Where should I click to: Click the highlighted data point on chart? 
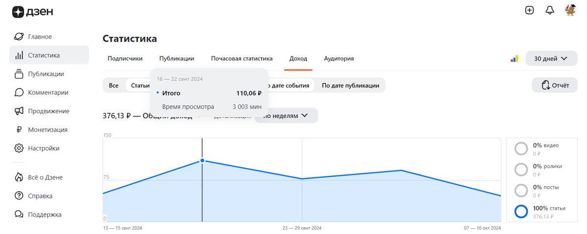pyautogui.click(x=202, y=161)
